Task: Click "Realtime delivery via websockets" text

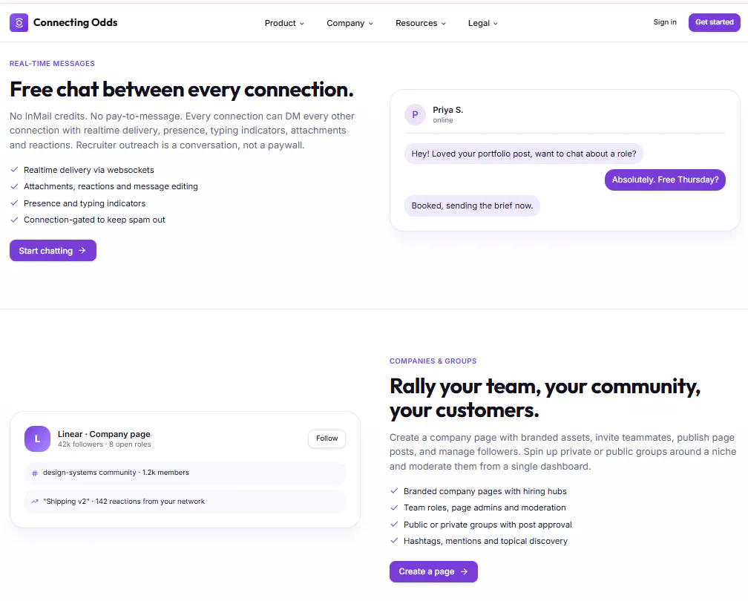Action: coord(89,170)
